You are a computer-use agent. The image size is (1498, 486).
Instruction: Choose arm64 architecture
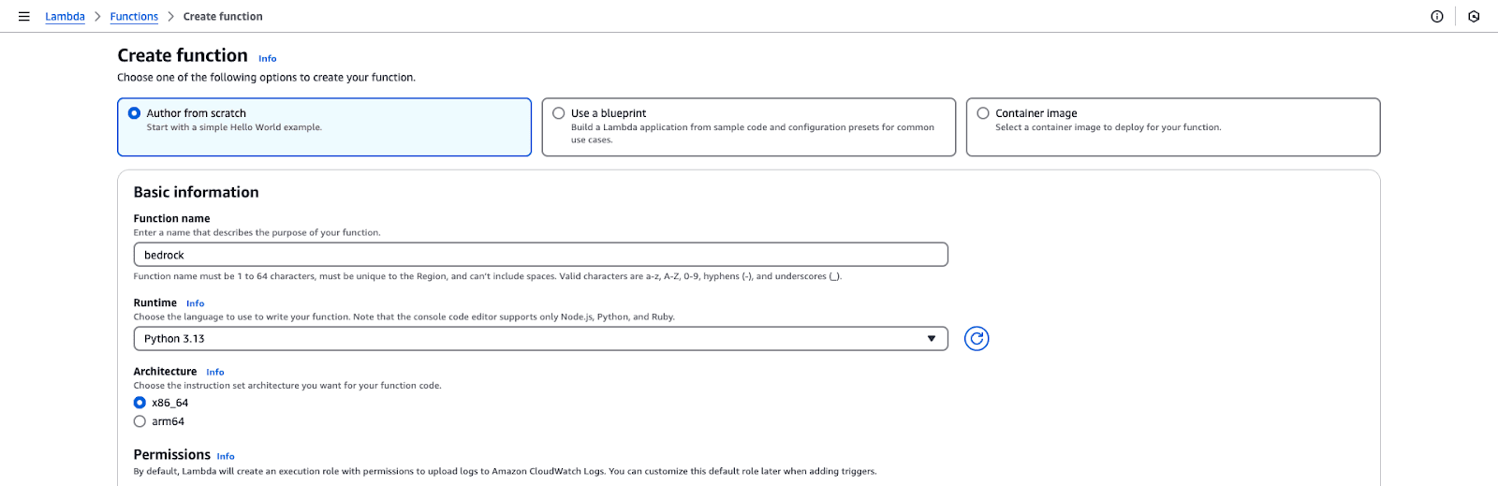[140, 421]
